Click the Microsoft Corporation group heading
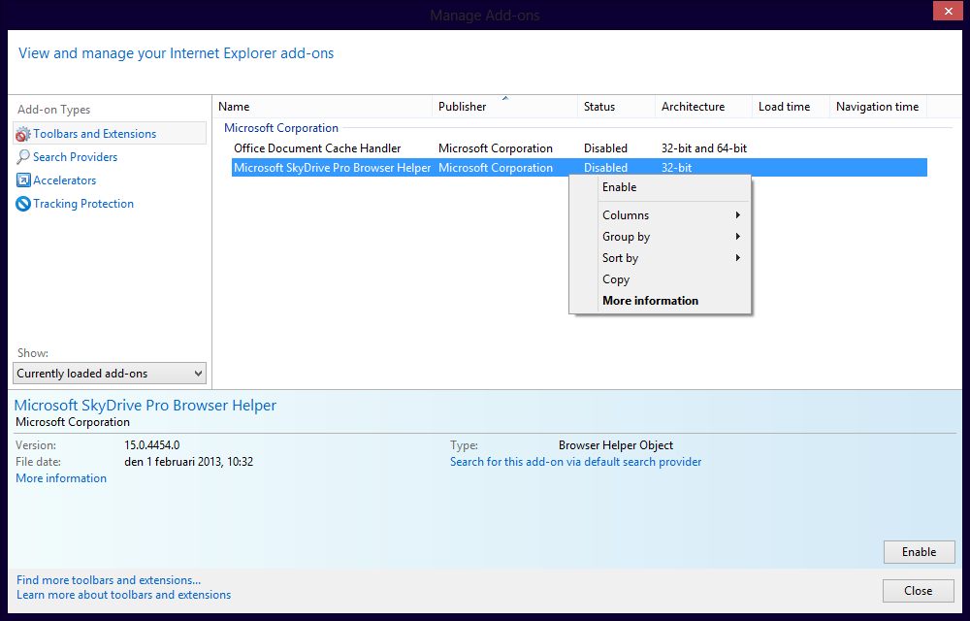The width and height of the screenshot is (970, 621). pos(281,128)
